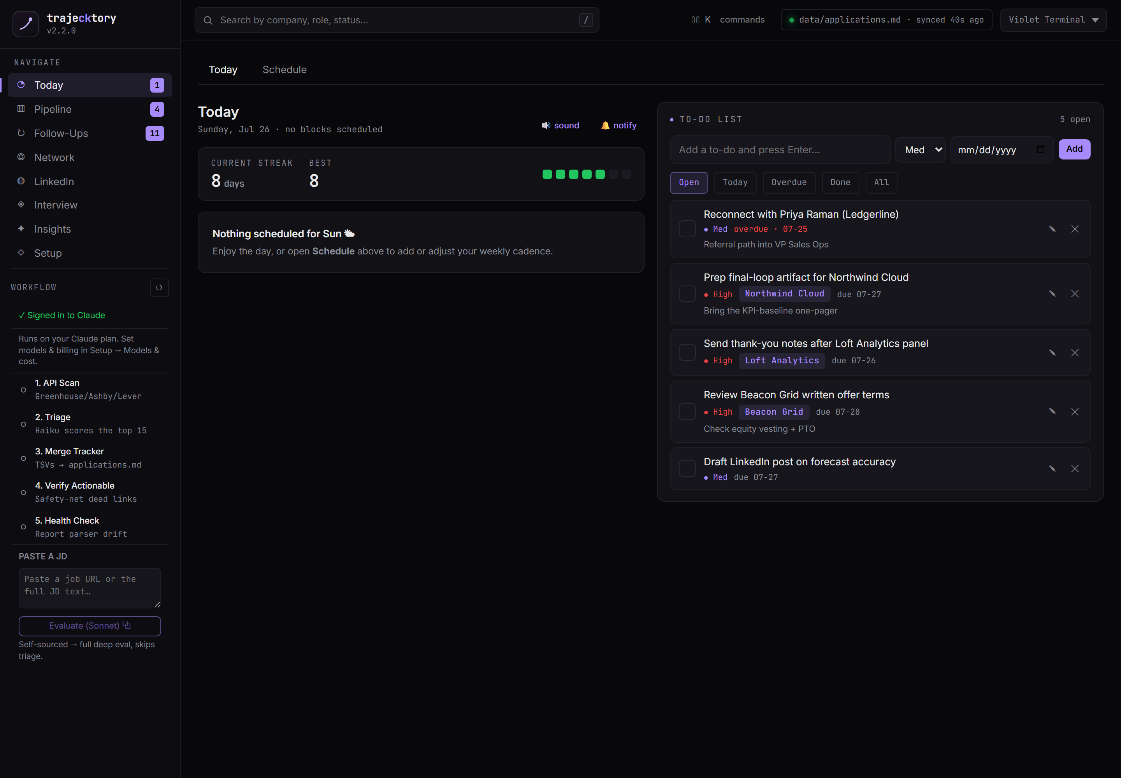
Task: Switch to the Today tab
Action: pyautogui.click(x=223, y=70)
